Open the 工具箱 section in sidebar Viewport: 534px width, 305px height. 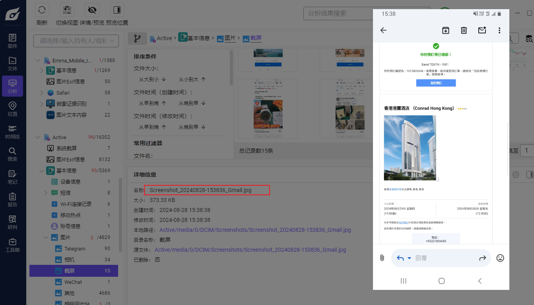[13, 245]
